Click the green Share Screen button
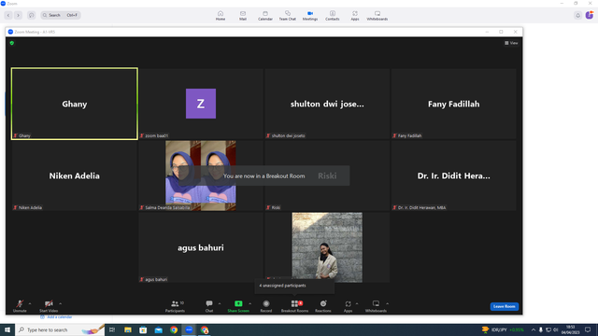 click(238, 306)
